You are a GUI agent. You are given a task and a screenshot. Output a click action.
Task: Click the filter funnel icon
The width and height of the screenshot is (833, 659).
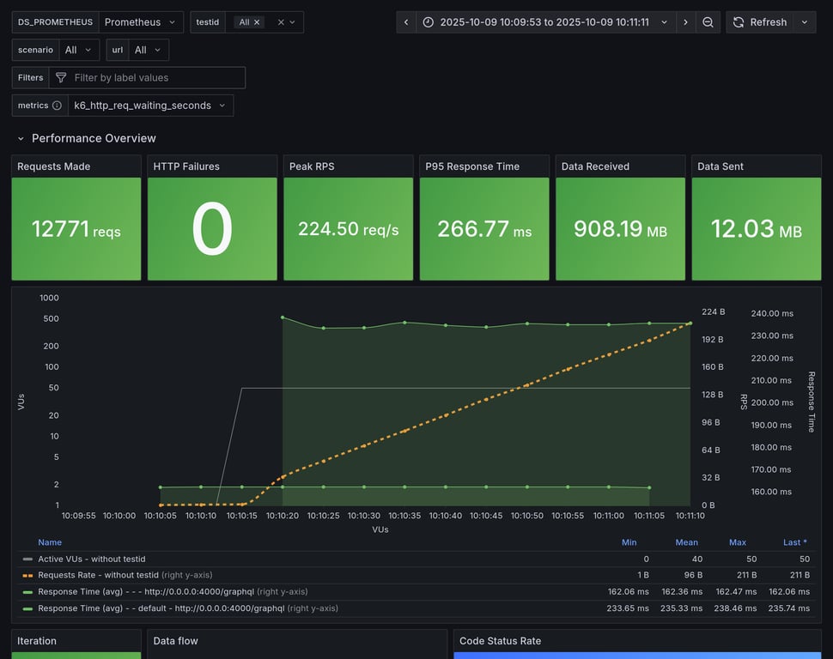pyautogui.click(x=61, y=77)
